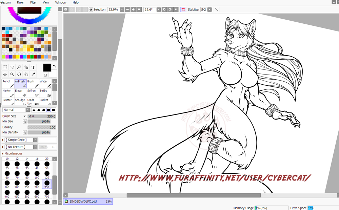Toggle the transparent color button
The height and width of the screenshot is (210, 339).
45,75
